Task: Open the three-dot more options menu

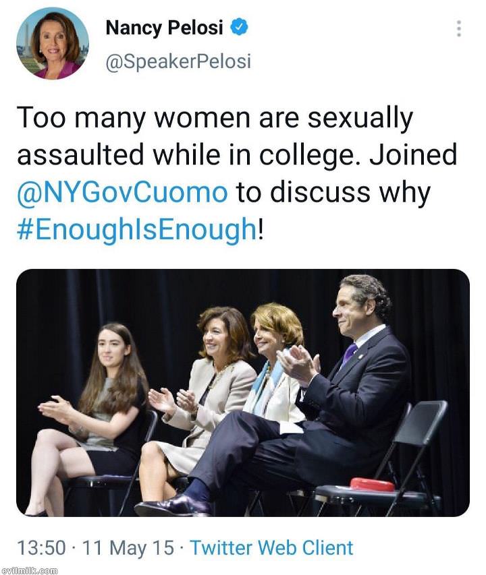Action: click(x=458, y=29)
